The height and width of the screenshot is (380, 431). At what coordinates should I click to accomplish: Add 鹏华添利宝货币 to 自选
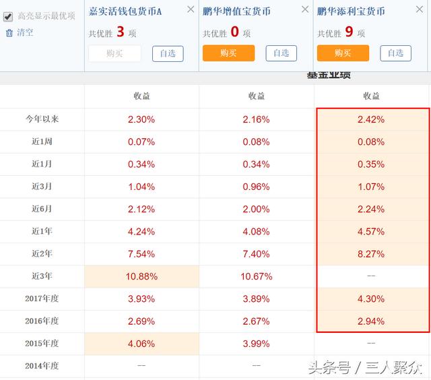click(395, 53)
